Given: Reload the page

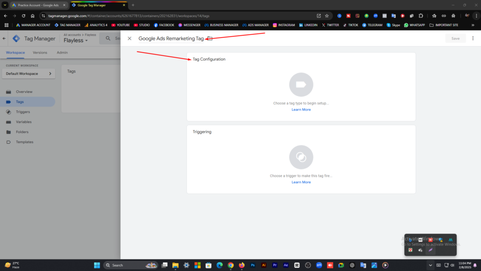Looking at the screenshot, I should click(23, 15).
